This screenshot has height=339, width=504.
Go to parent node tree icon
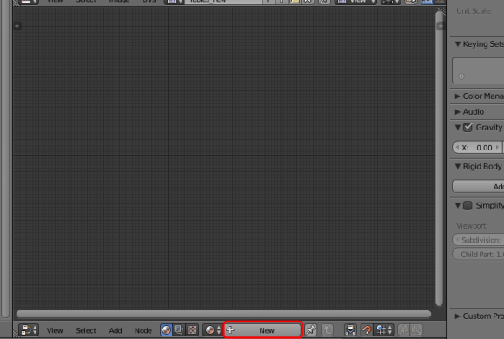pos(327,330)
